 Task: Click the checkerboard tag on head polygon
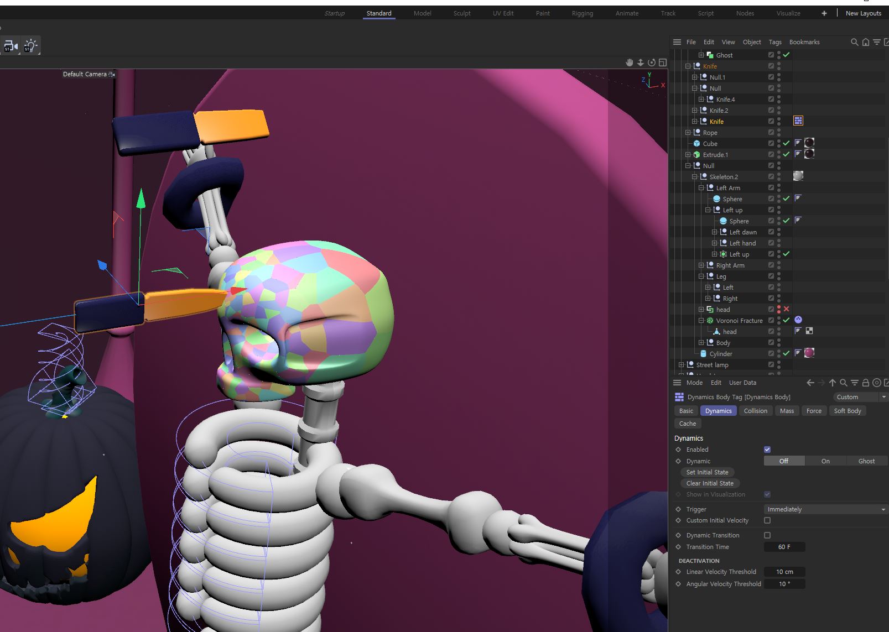pyautogui.click(x=809, y=331)
